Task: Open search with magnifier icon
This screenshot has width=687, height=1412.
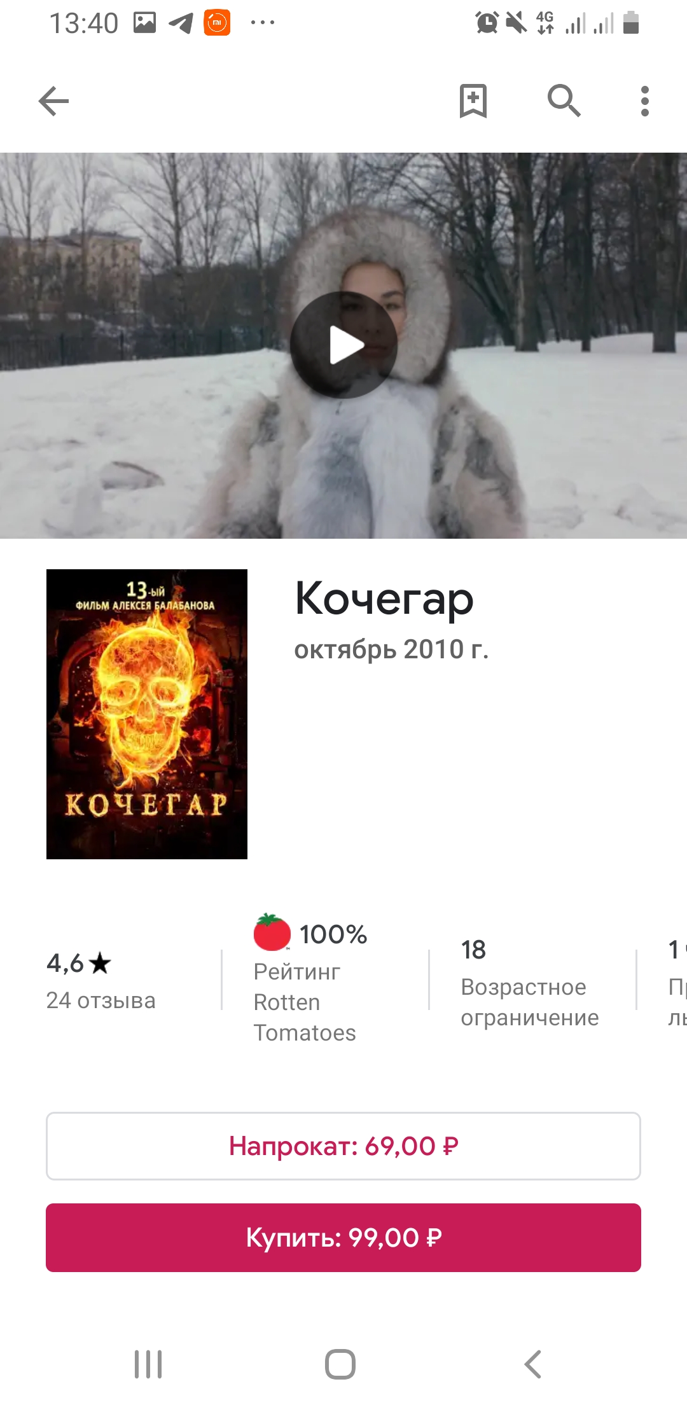Action: point(564,100)
